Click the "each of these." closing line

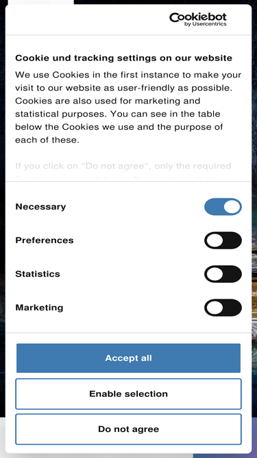(47, 139)
